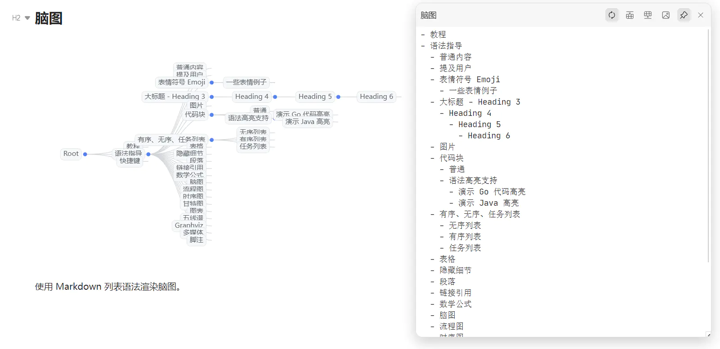Select the 隐藏细节 node in the mind map
720x349 pixels.
tap(190, 154)
